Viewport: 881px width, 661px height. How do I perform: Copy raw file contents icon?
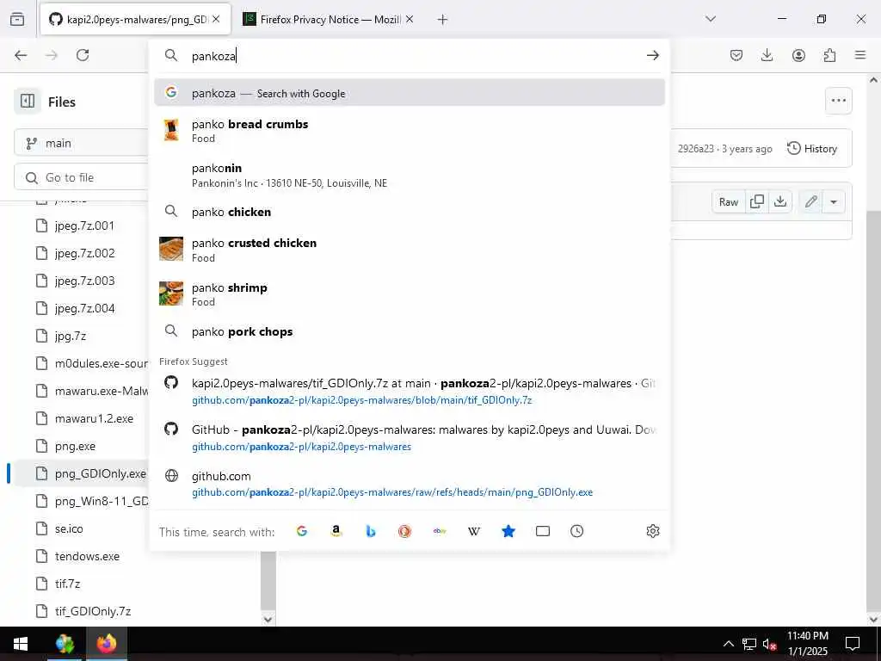(757, 201)
